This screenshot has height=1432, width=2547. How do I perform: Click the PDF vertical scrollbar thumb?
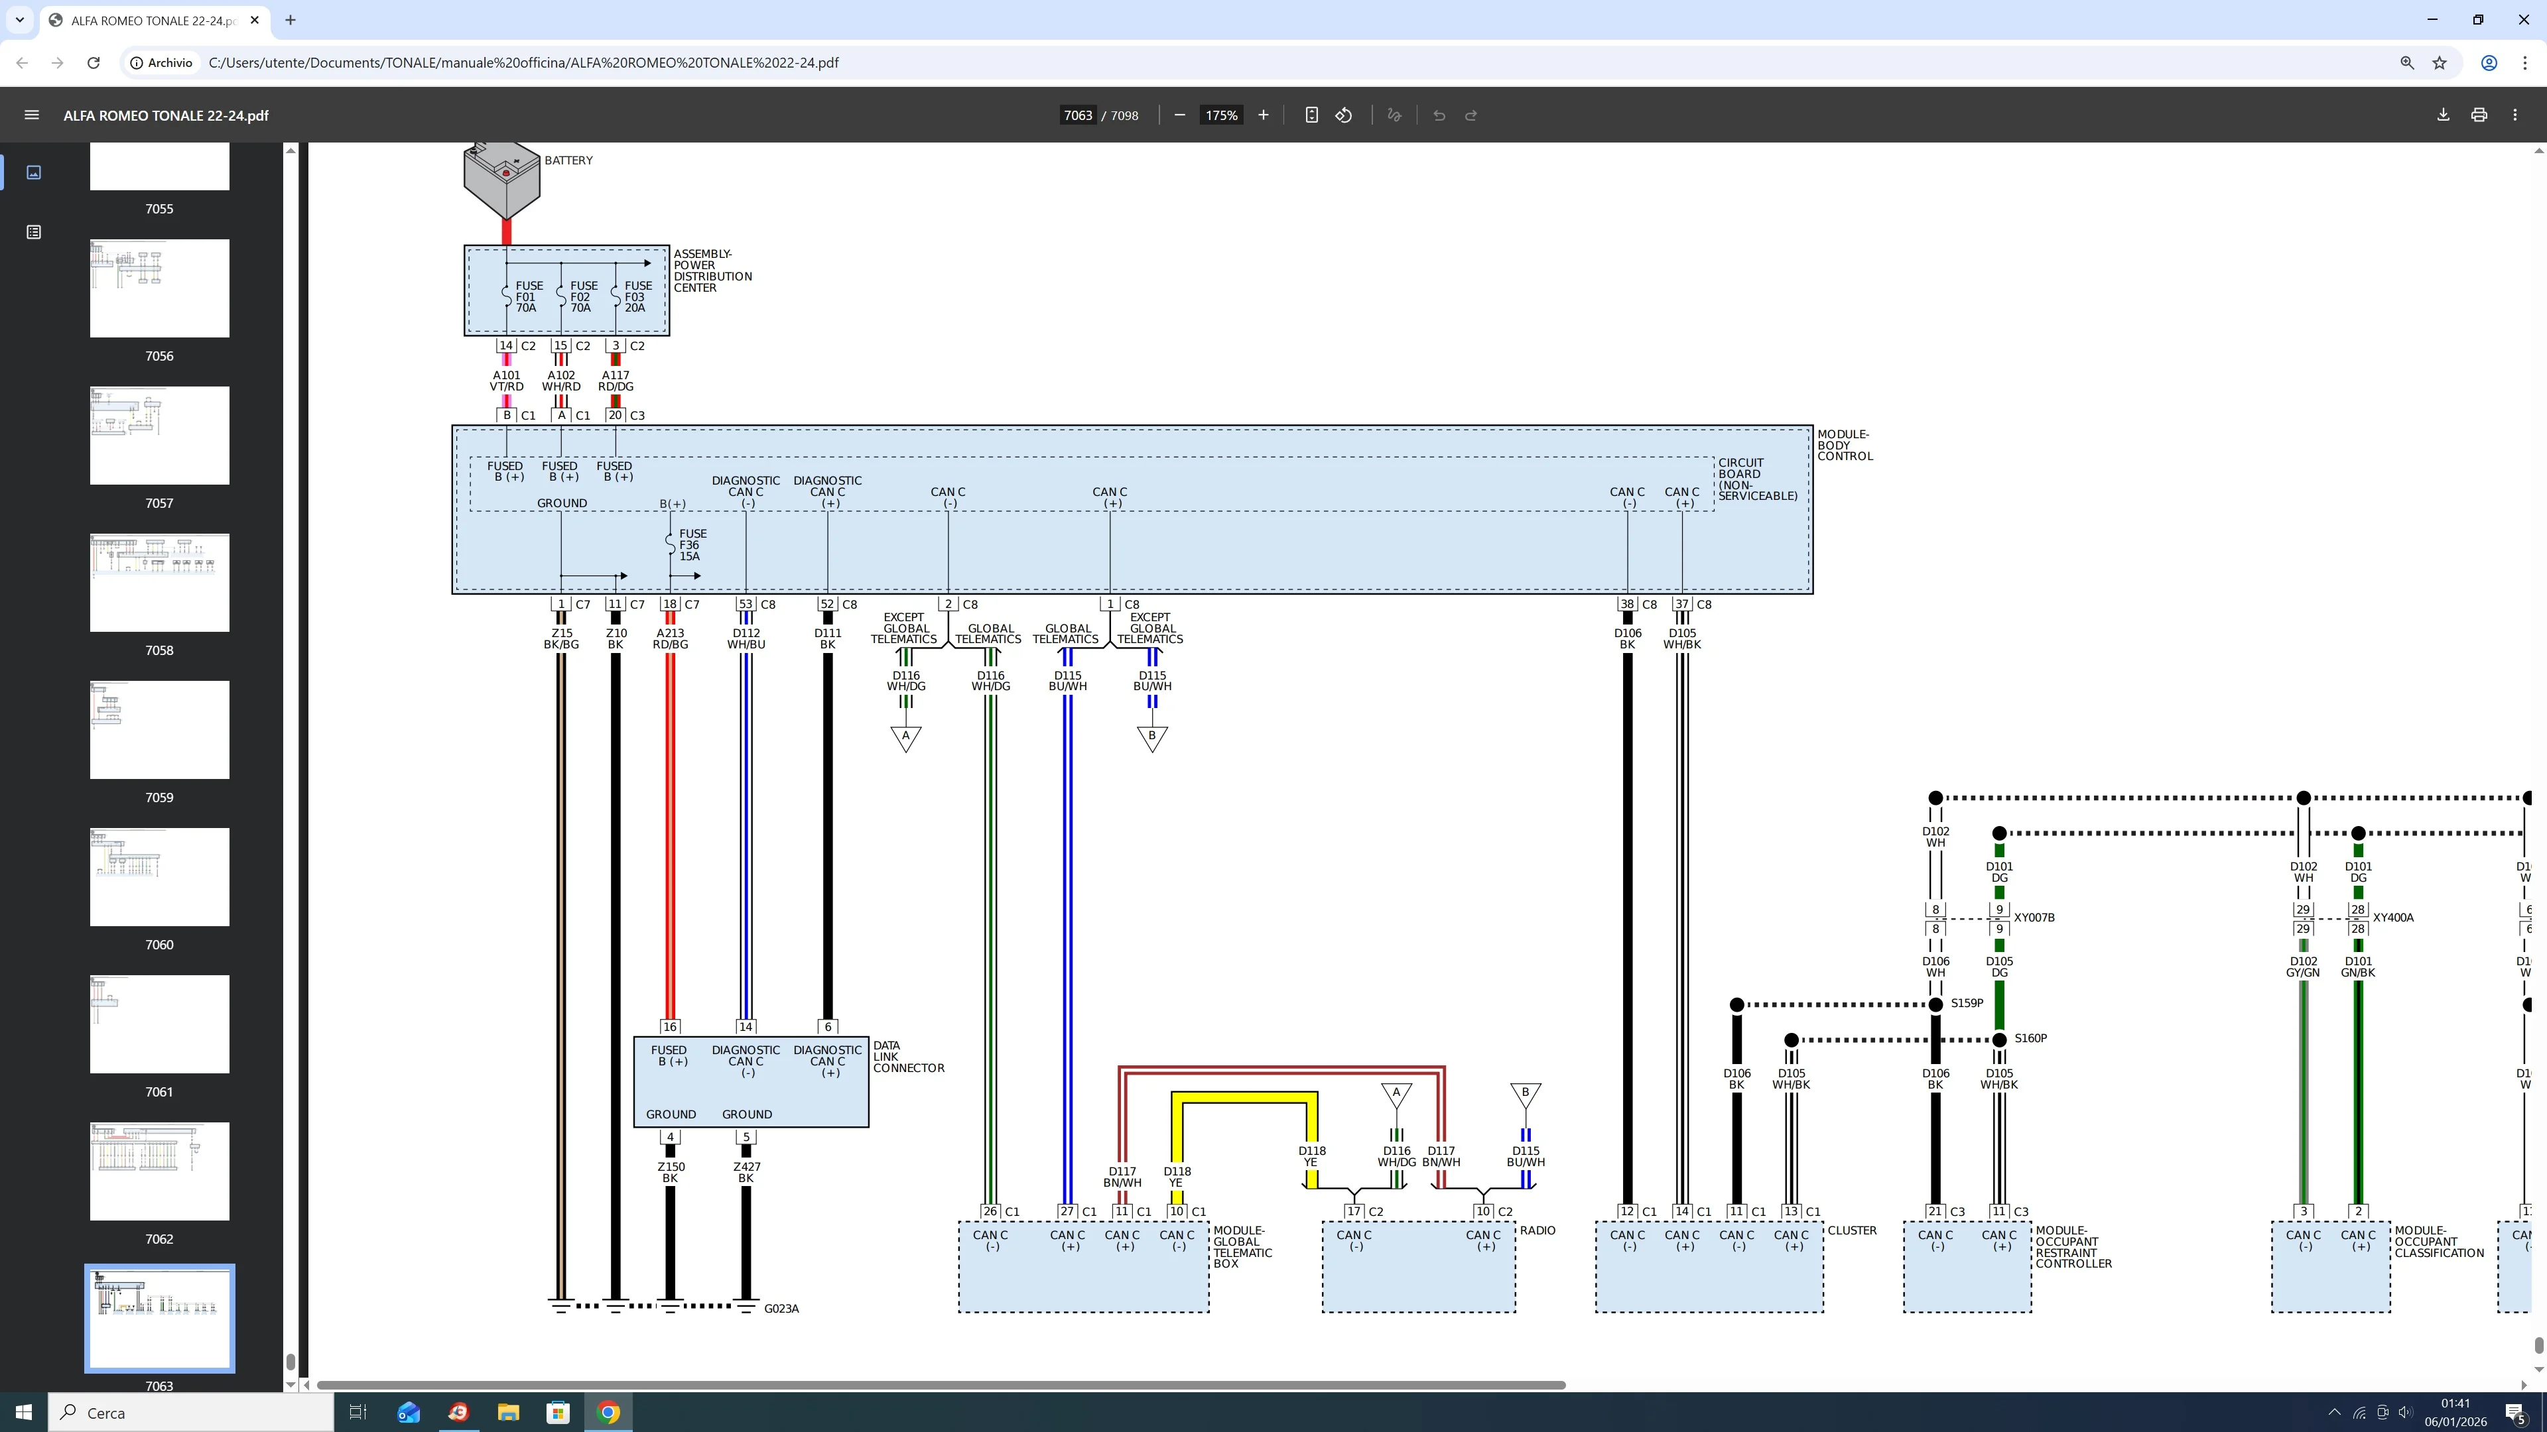(2538, 1345)
